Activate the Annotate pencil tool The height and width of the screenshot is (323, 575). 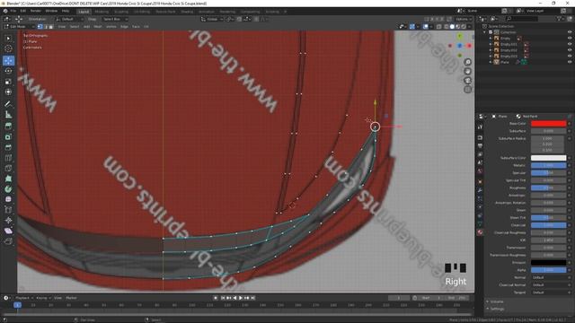point(8,104)
